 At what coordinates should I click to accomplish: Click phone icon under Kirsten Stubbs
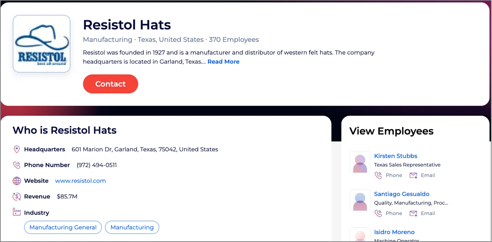click(378, 175)
